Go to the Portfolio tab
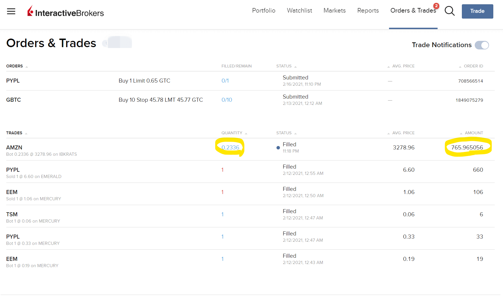 tap(263, 11)
